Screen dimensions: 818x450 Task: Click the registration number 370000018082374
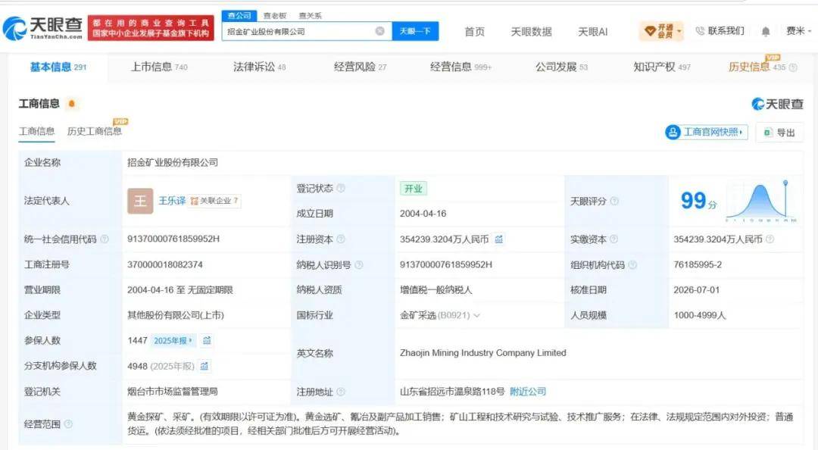pyautogui.click(x=165, y=264)
